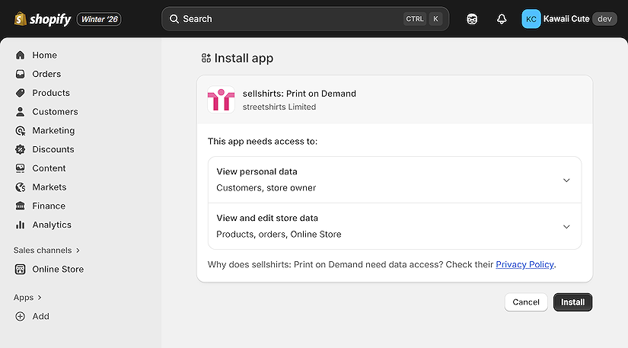This screenshot has width=628, height=348.
Task: Click the sellshirts app logo
Action: coord(221,101)
